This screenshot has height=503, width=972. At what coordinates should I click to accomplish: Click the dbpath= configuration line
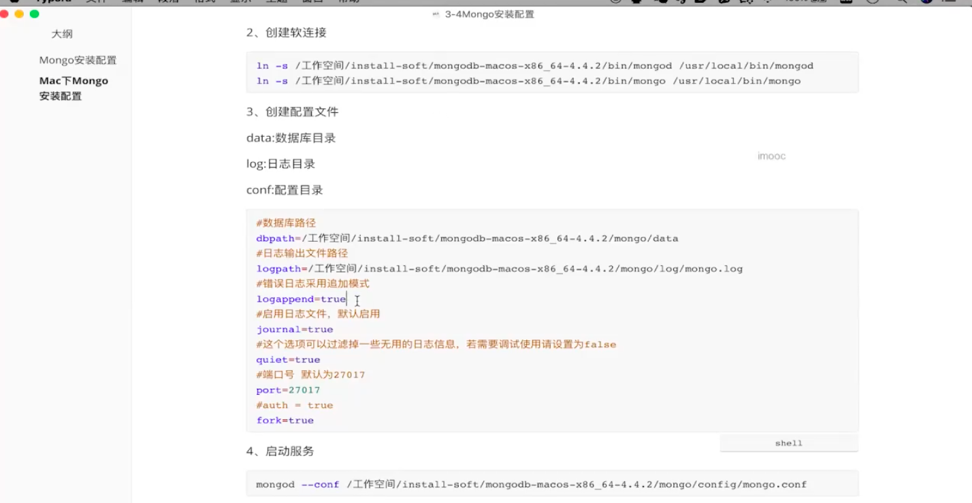coord(467,238)
